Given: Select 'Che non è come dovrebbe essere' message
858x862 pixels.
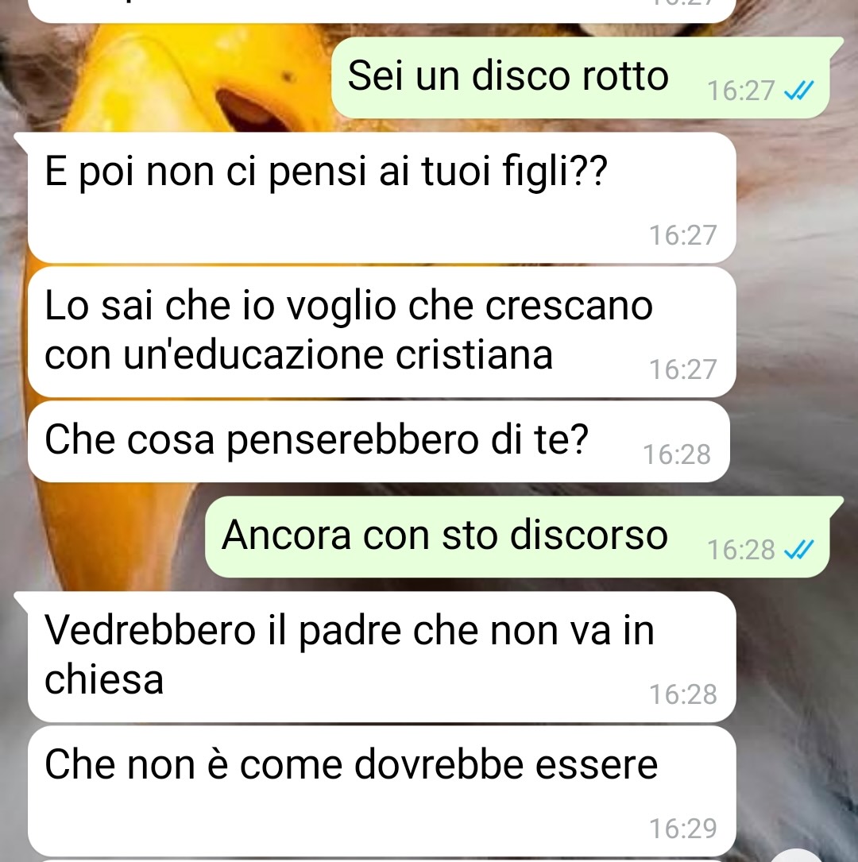Looking at the screenshot, I should coord(381,791).
